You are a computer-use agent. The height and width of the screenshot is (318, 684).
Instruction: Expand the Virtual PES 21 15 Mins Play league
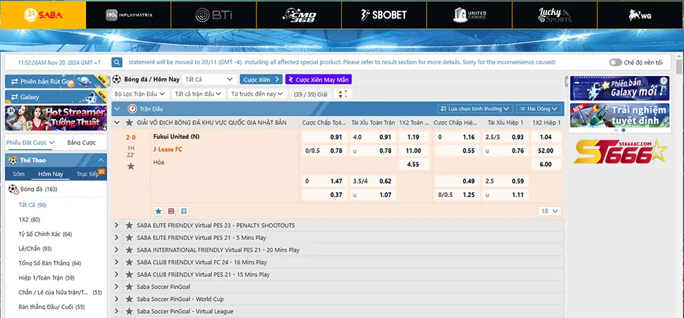[x=116, y=274]
